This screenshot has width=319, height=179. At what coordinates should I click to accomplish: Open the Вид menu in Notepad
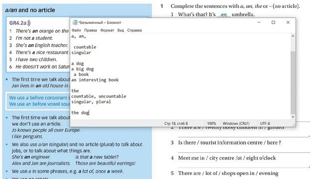[x=121, y=30]
